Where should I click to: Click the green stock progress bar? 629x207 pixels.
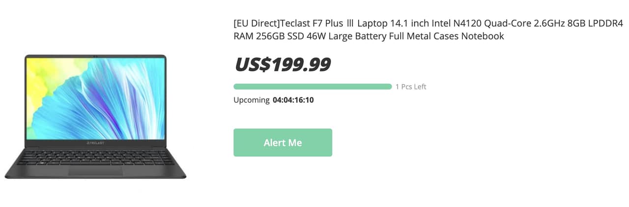pos(313,87)
